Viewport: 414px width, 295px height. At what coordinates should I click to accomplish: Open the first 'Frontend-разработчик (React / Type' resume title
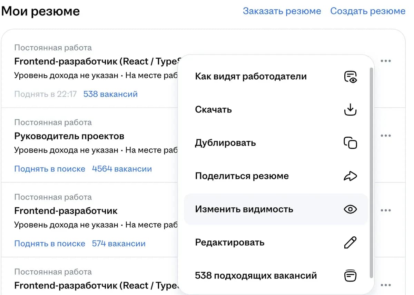coord(97,61)
